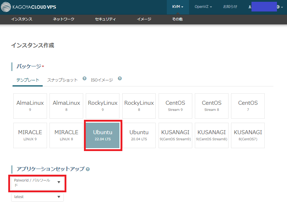Expand the Palworld application dropdown
Viewport: 287px width, 207px height.
point(38,183)
